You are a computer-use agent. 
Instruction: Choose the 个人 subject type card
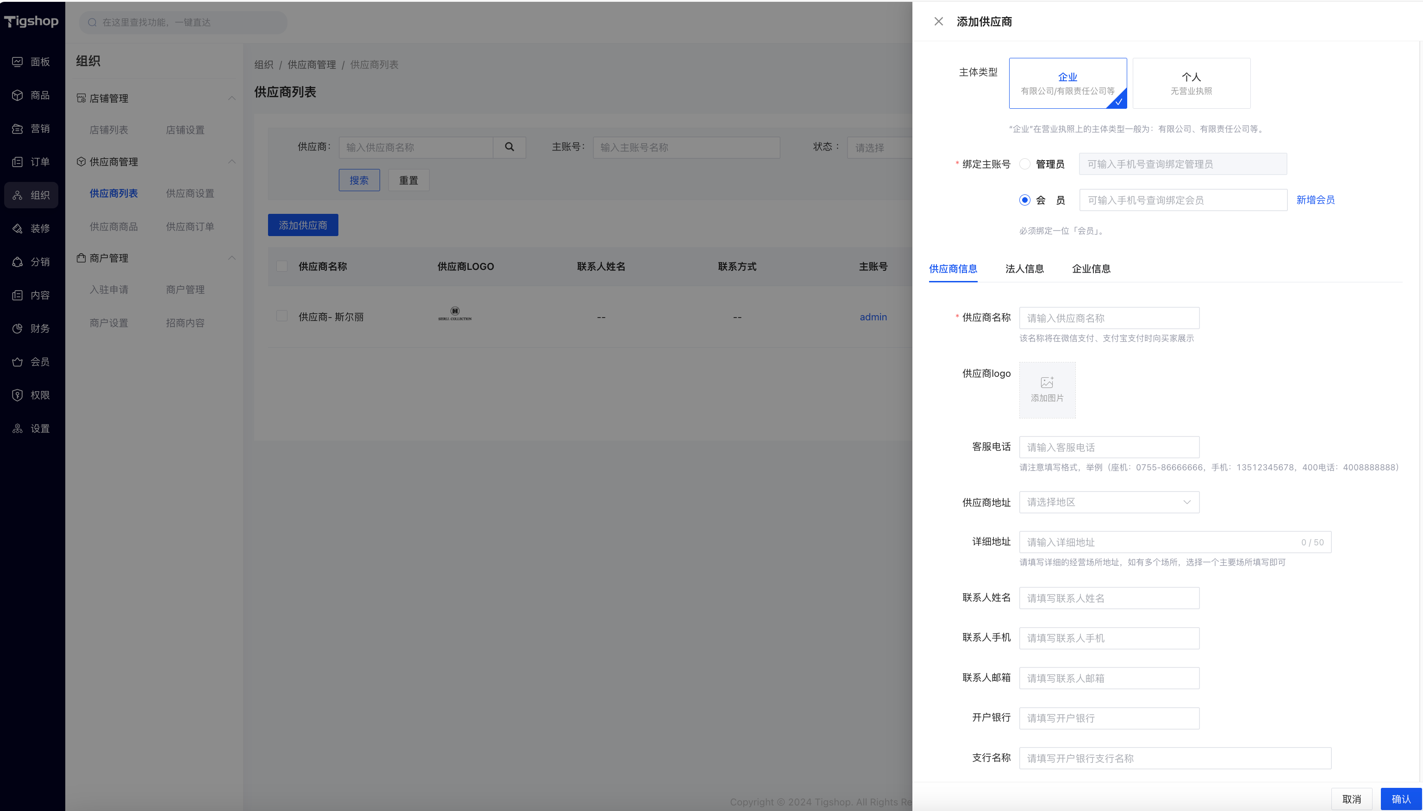(1191, 83)
